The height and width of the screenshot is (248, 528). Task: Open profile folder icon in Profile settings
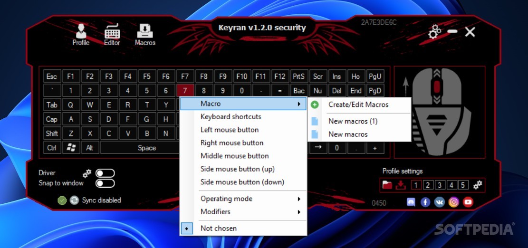pos(387,185)
